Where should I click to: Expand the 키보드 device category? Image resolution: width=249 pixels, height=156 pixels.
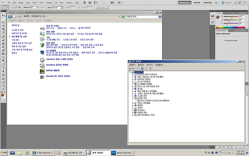pyautogui.click(x=133, y=108)
